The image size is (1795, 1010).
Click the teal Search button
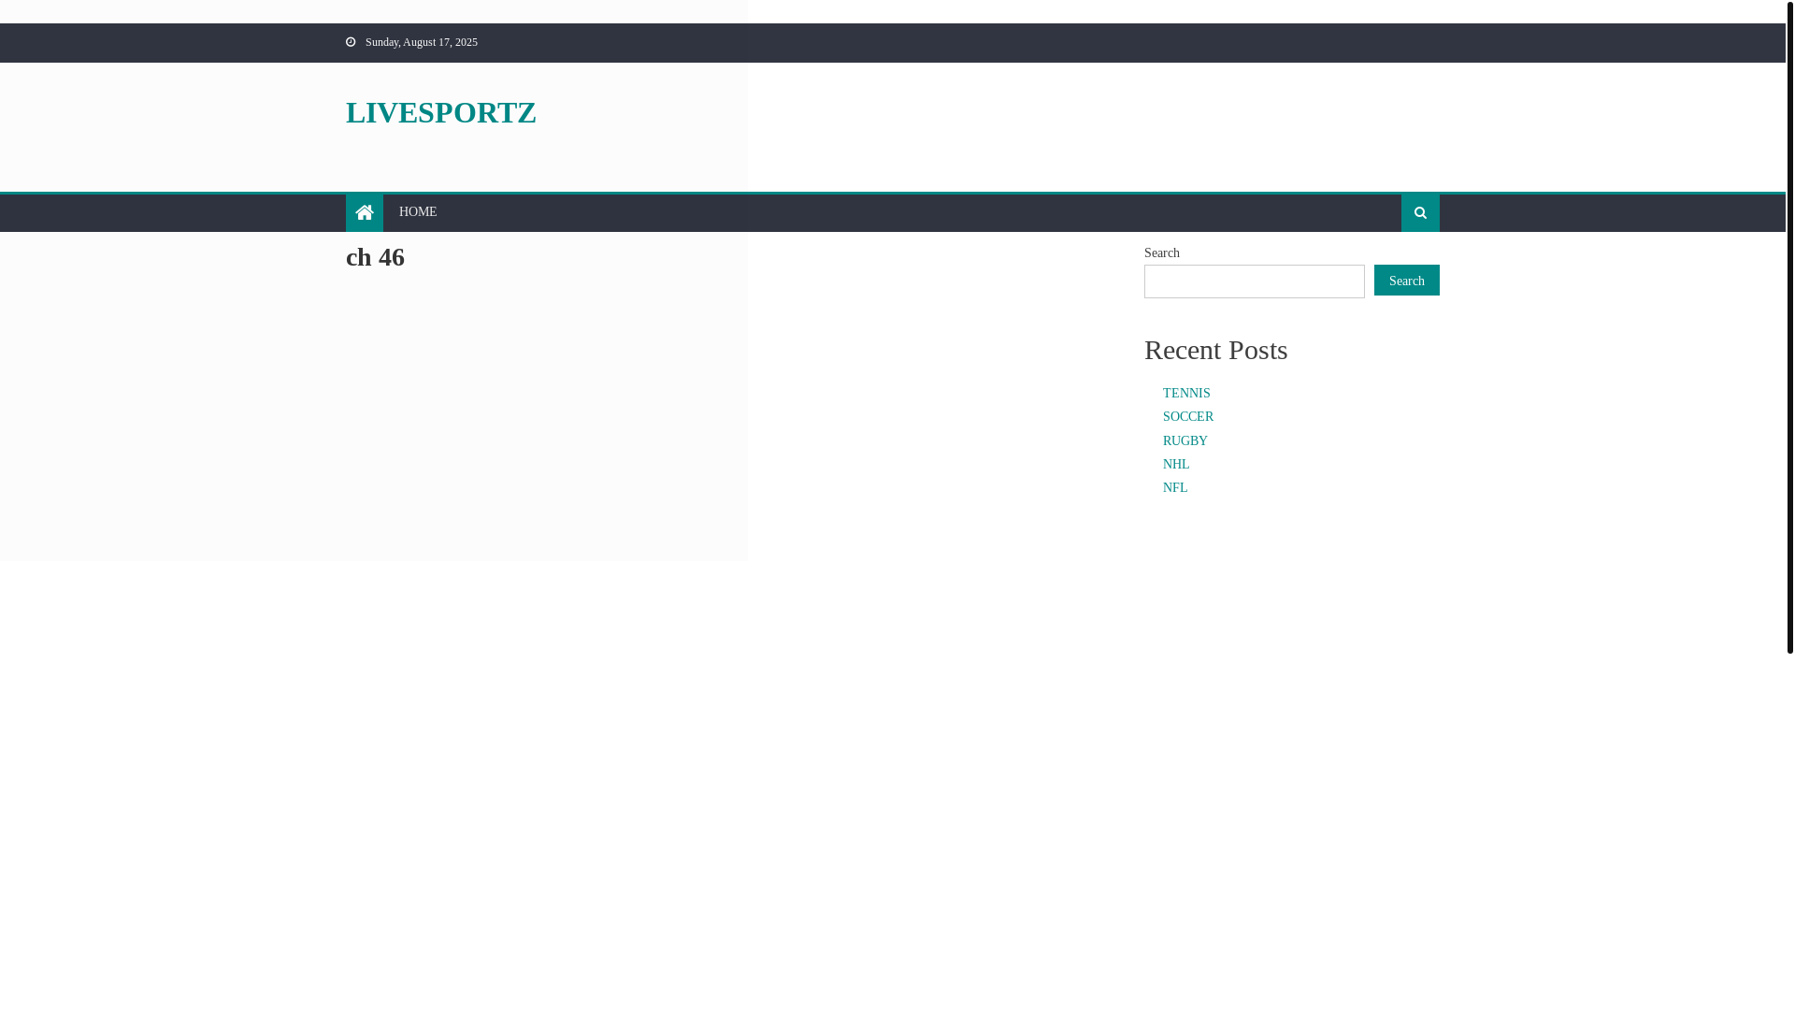tap(1407, 281)
